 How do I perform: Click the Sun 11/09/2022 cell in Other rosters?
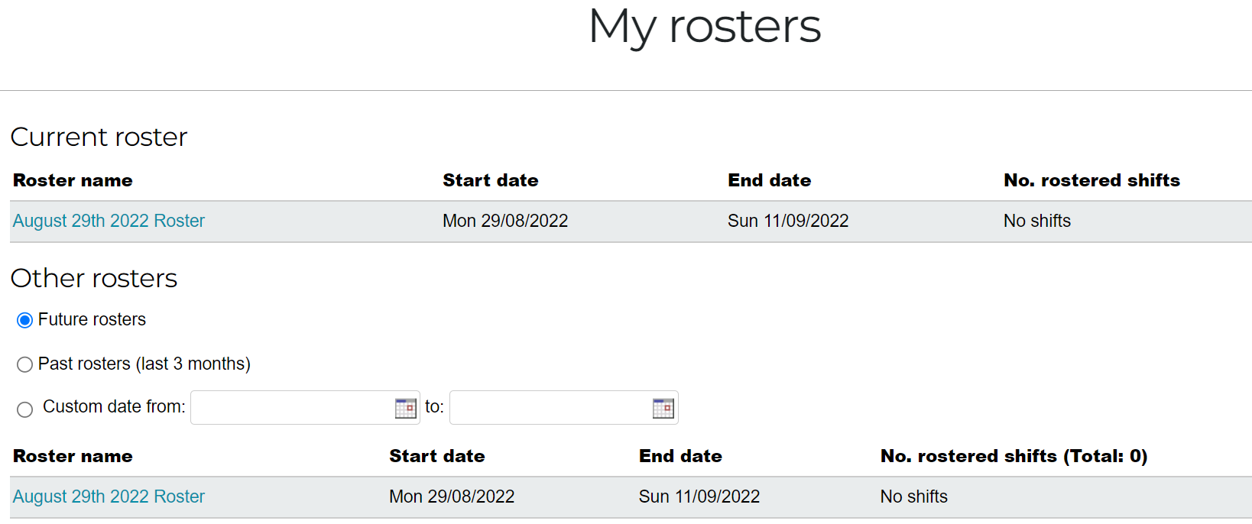click(699, 497)
